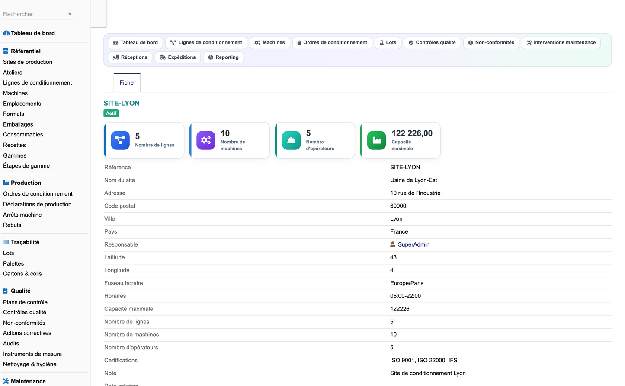Go to Nettoyage & hygiène
This screenshot has width=625, height=386.
(30, 364)
